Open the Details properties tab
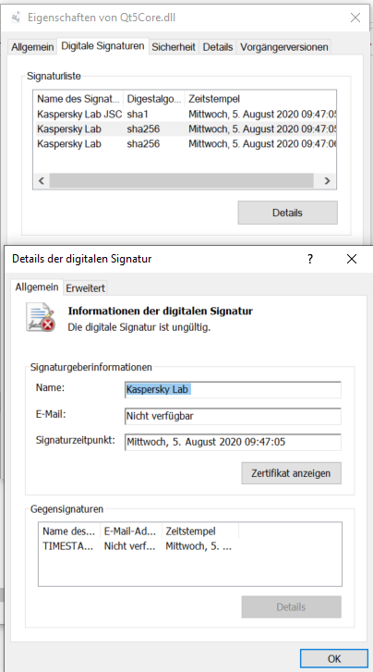The width and height of the screenshot is (373, 672). 218,47
